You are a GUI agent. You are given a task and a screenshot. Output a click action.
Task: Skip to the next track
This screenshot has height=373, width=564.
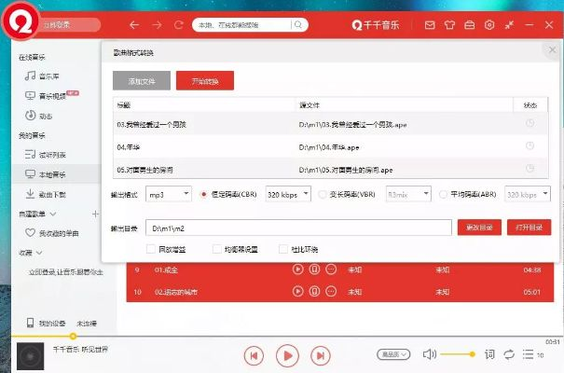pos(321,355)
